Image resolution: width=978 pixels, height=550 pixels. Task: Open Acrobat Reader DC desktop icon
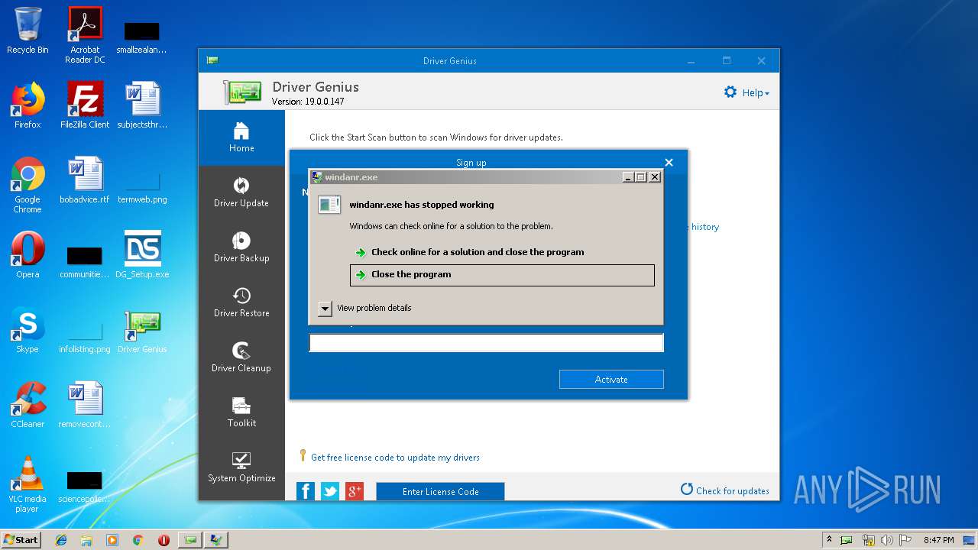click(x=85, y=35)
